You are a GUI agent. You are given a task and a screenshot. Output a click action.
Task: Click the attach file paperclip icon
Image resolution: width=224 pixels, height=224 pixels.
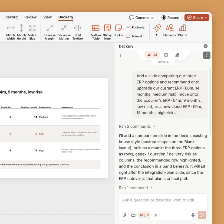pos(124,215)
